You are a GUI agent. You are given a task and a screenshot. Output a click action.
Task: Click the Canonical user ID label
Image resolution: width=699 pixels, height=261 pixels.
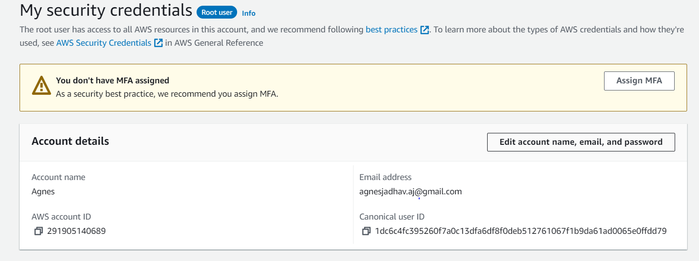click(392, 217)
